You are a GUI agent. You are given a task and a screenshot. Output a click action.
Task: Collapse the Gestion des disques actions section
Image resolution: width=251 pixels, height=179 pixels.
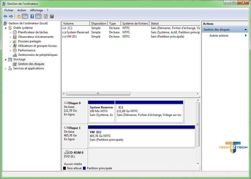(x=245, y=30)
